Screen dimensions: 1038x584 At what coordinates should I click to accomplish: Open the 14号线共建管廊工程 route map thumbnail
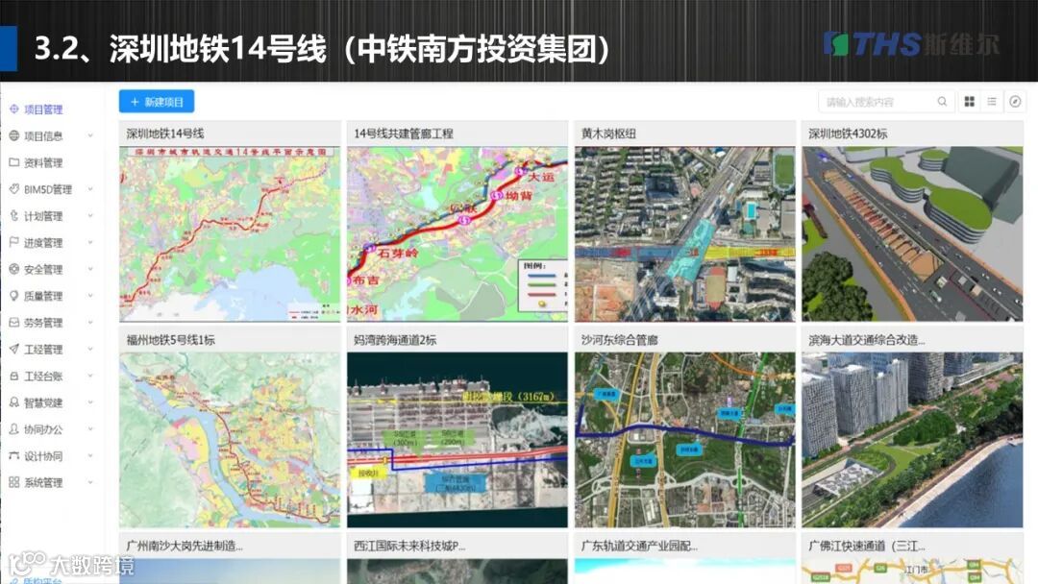(457, 234)
